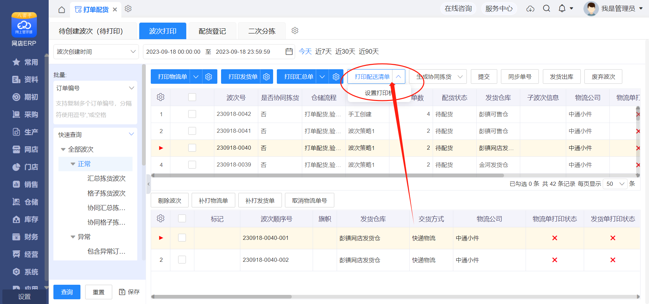Open 打印汇总单 dropdown arrow
The width and height of the screenshot is (649, 304).
click(322, 77)
